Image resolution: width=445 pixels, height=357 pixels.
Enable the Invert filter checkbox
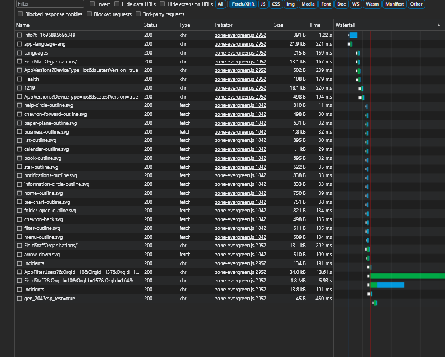click(92, 4)
